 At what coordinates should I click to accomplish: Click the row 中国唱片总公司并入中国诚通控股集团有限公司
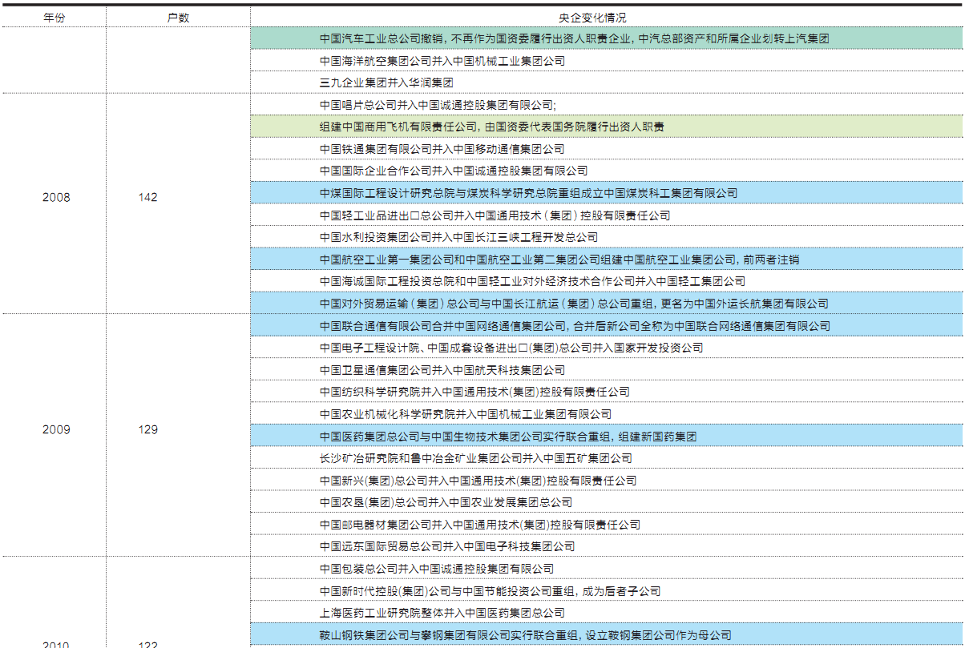(x=606, y=104)
